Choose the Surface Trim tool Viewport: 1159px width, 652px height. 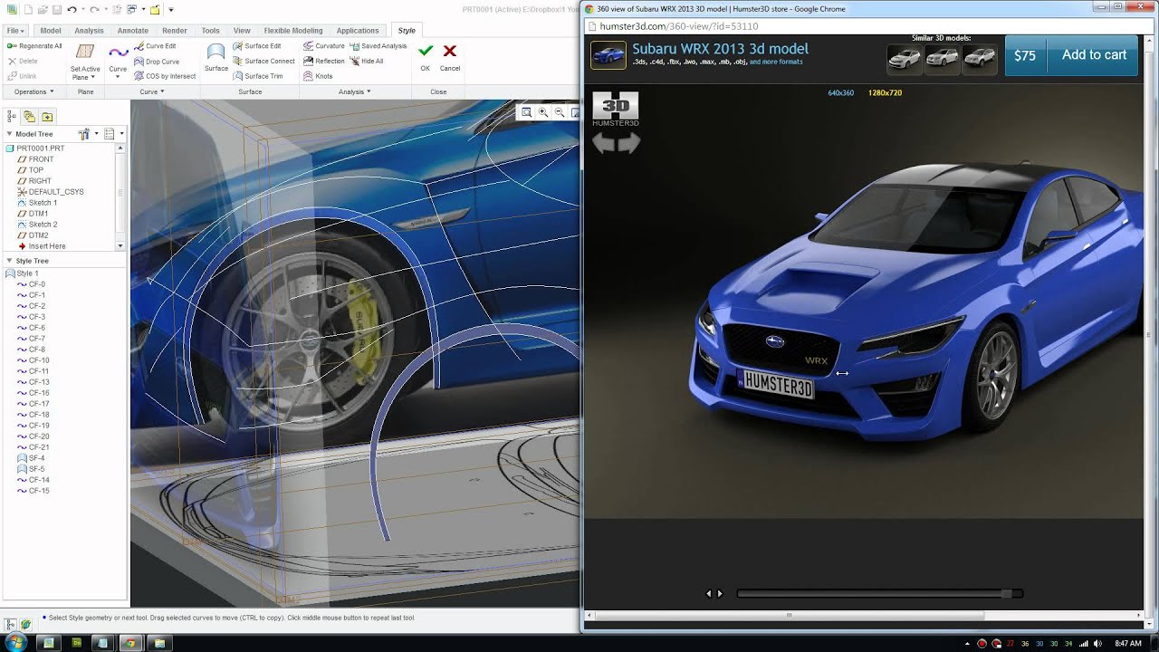(x=257, y=76)
